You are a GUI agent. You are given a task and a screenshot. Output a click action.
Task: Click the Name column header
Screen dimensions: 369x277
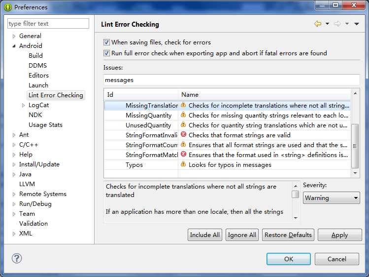(264, 95)
